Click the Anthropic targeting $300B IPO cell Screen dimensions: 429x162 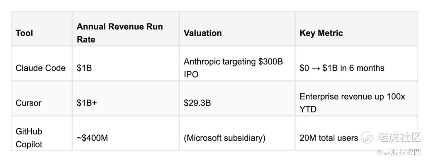tap(233, 68)
